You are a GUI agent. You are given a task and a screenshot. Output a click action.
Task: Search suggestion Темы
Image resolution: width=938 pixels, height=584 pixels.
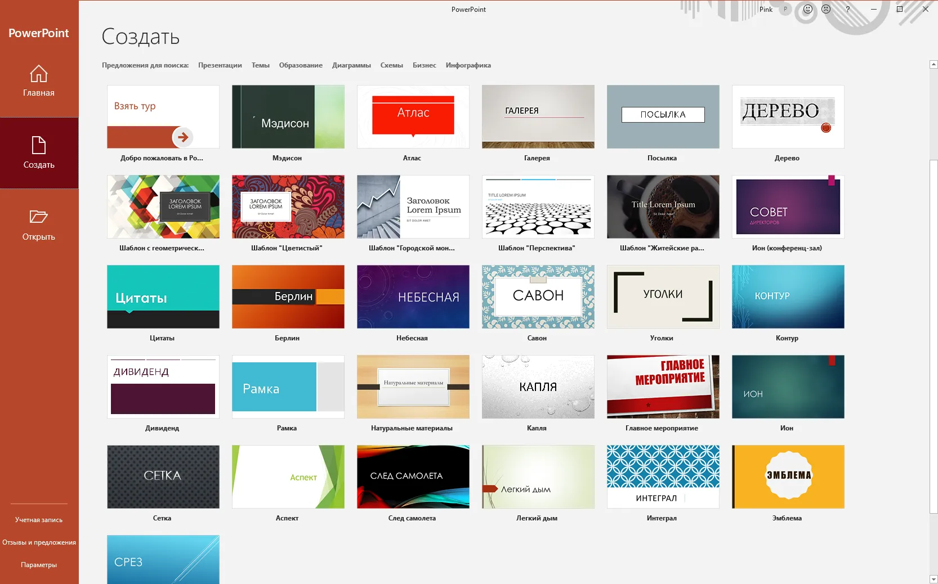pos(261,65)
